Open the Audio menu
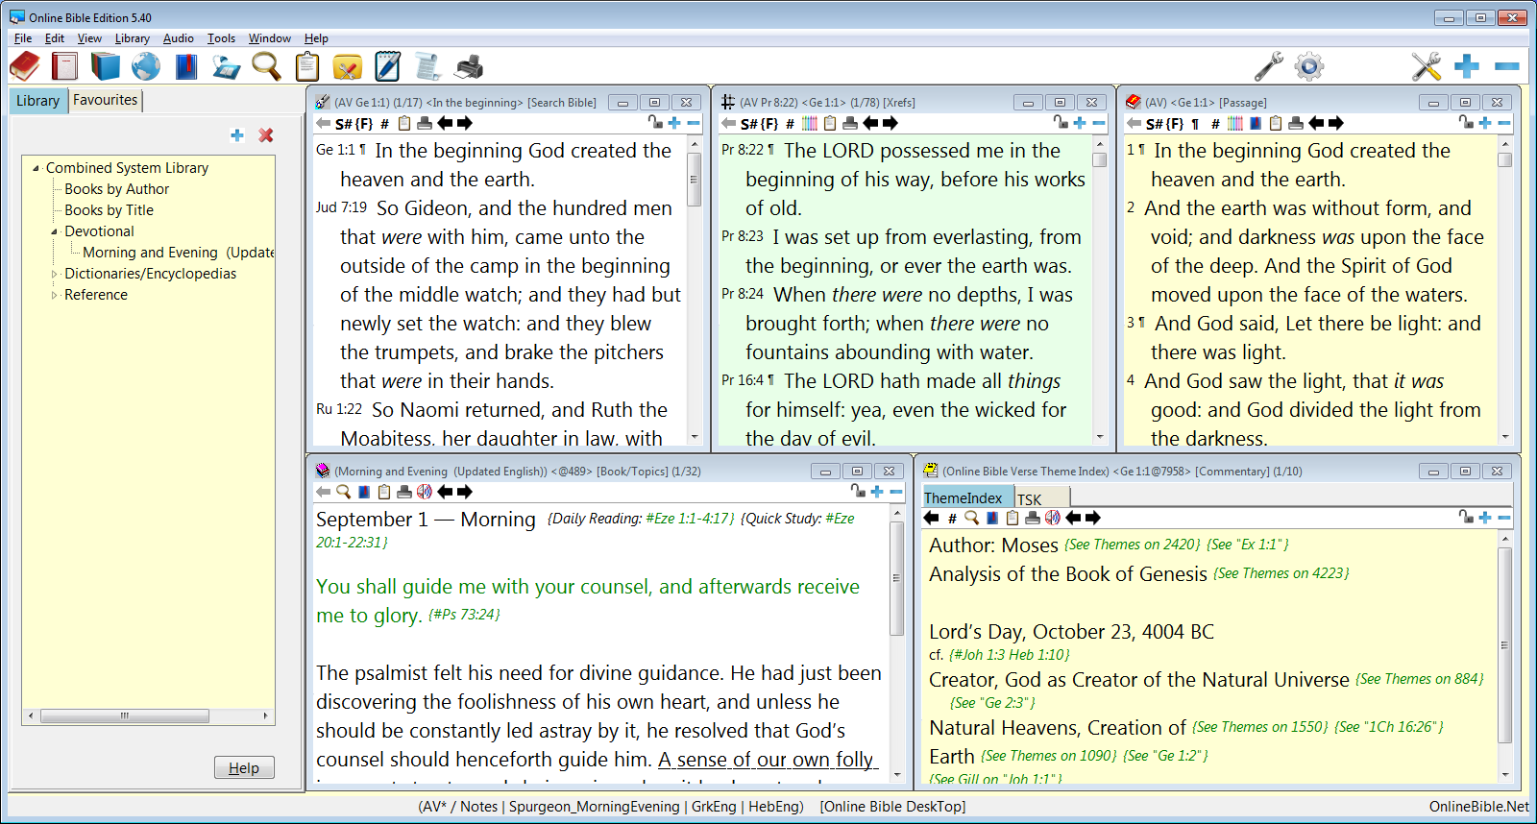This screenshot has height=824, width=1537. pyautogui.click(x=178, y=38)
